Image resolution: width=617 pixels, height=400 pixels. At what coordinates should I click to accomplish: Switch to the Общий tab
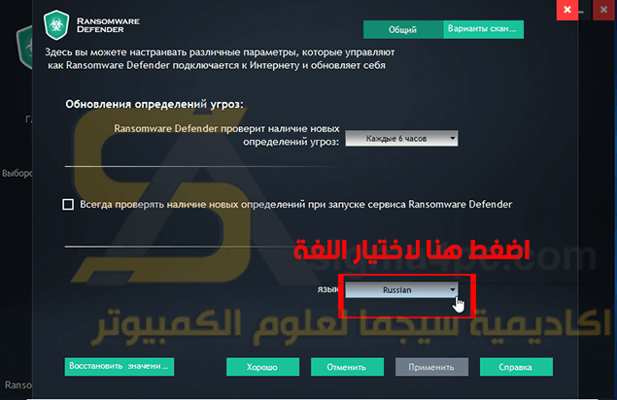[403, 29]
